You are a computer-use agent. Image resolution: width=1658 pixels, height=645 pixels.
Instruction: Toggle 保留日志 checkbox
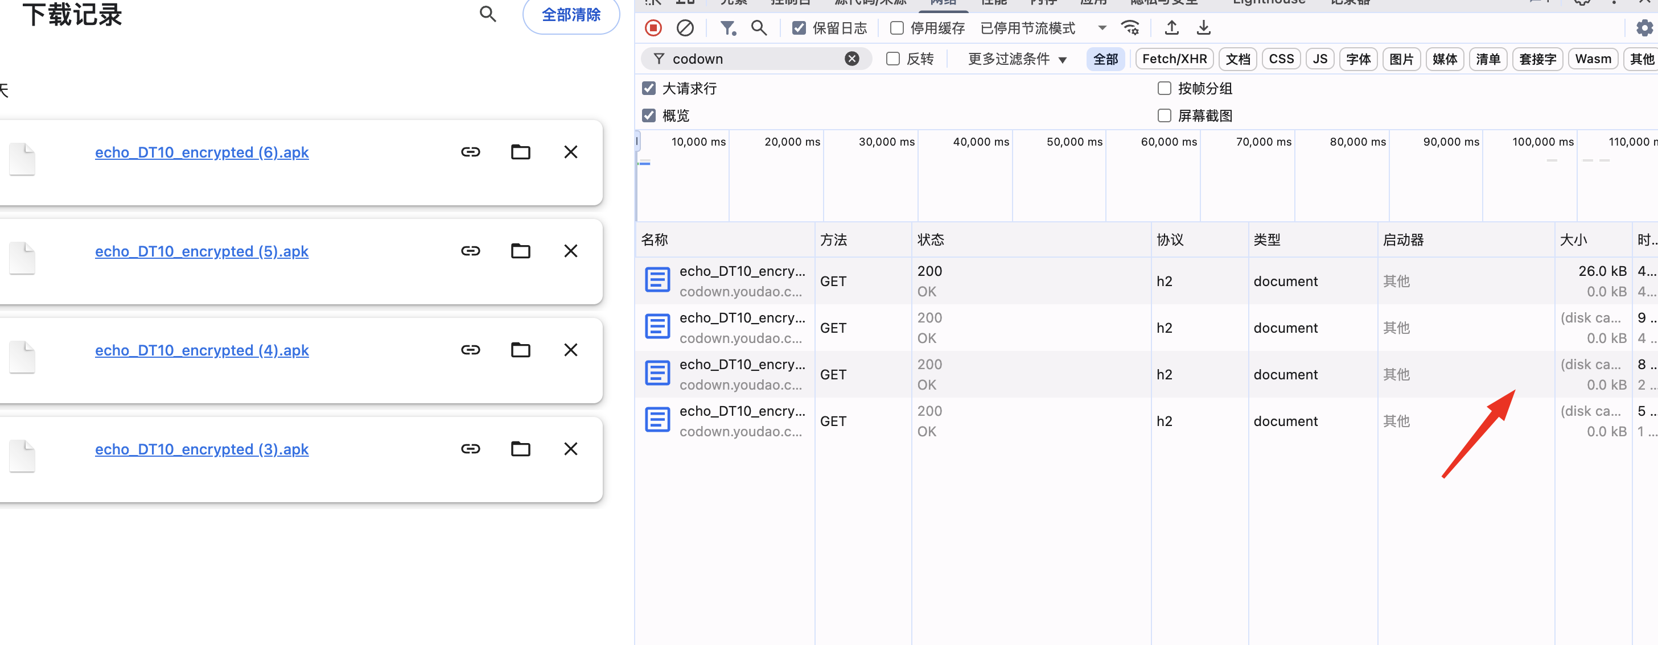[x=799, y=28]
